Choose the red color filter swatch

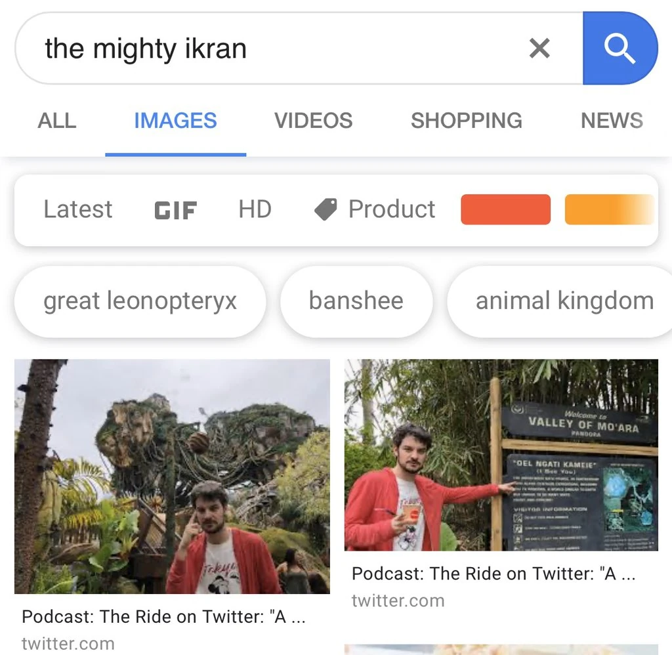(506, 209)
